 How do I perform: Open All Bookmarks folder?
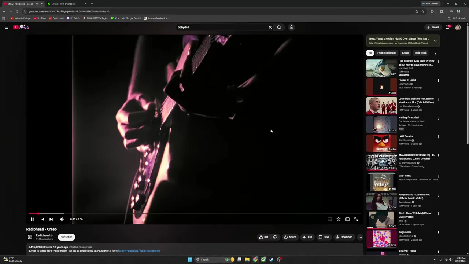(x=457, y=18)
